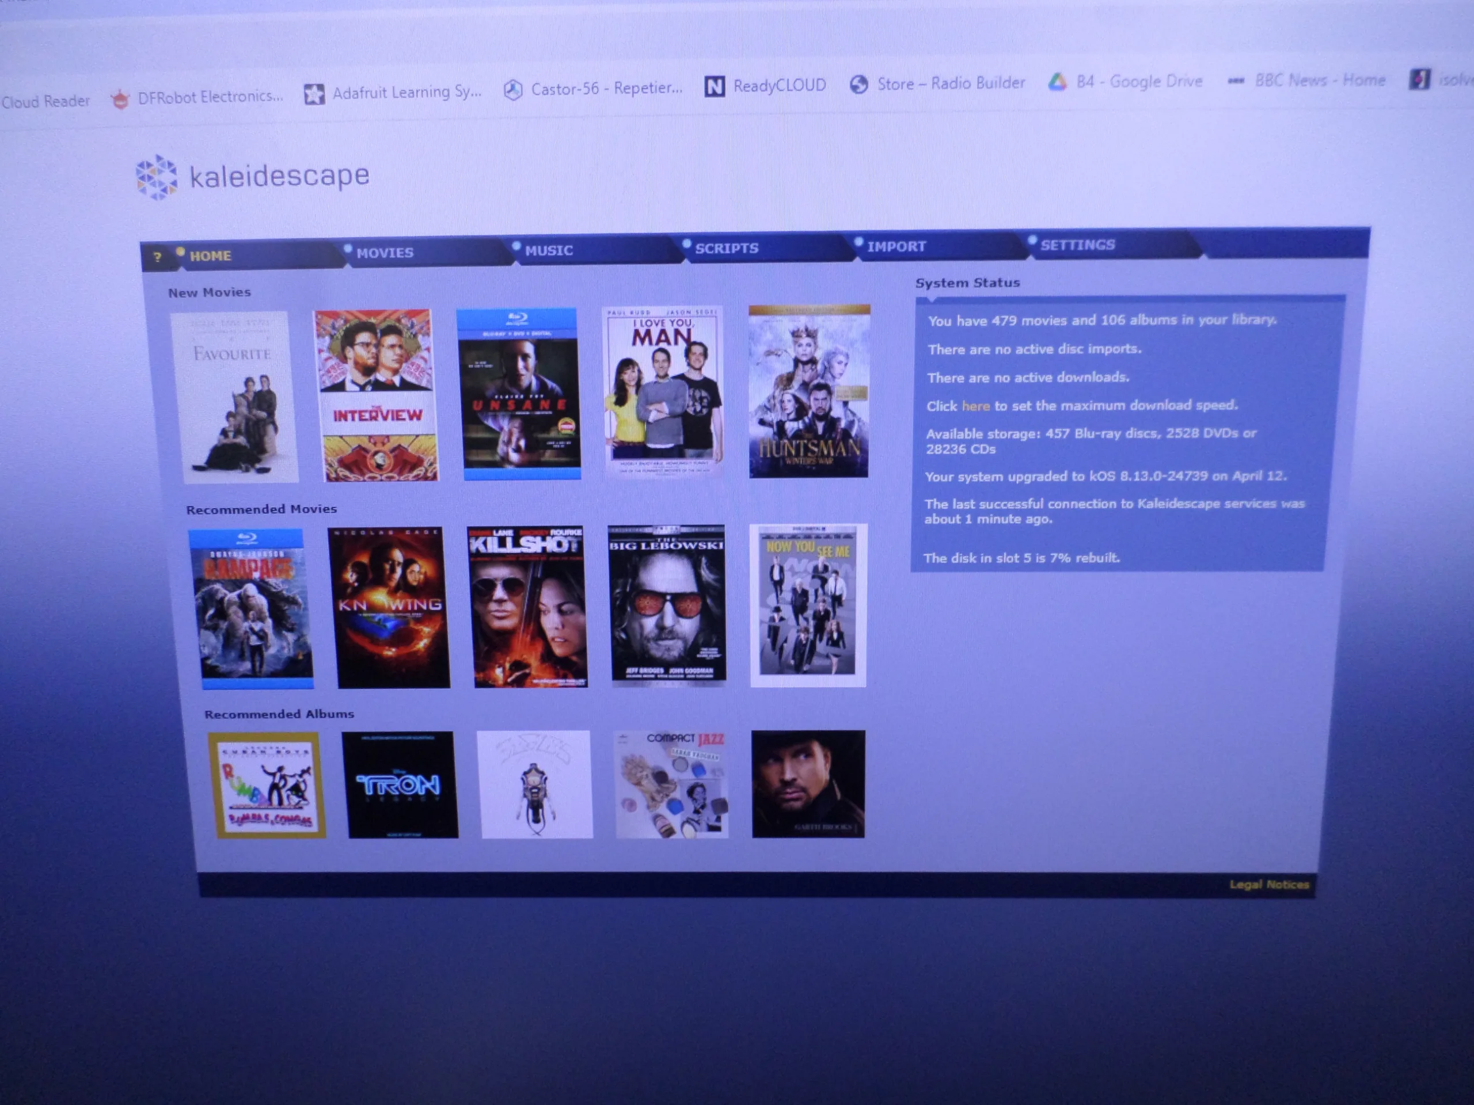
Task: Open The Huntsman Winter's War cover
Action: click(x=809, y=391)
